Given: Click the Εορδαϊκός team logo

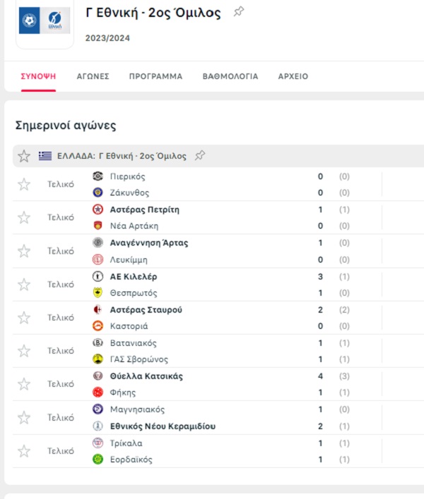Looking at the screenshot, I should [x=98, y=459].
